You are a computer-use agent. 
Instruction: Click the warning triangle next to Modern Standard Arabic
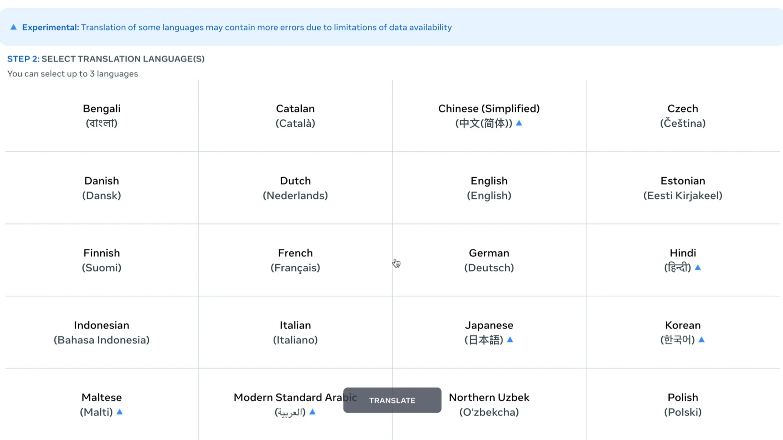pyautogui.click(x=312, y=412)
